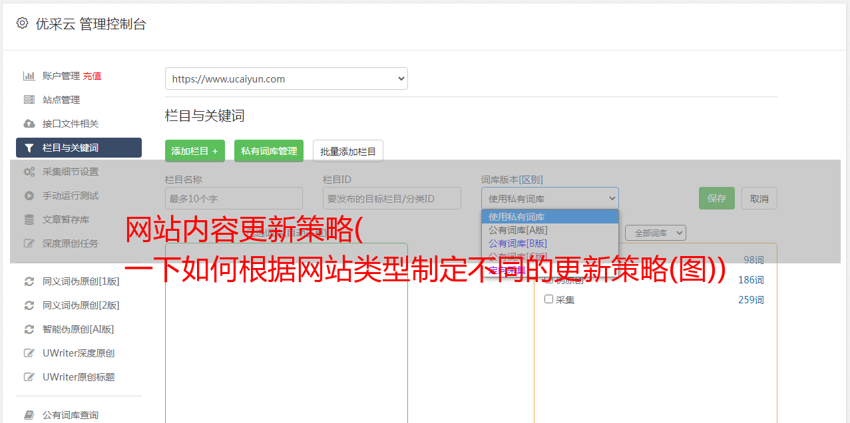Viewport: 850px width, 423px height.
Task: Click the 取消 button
Action: [759, 198]
